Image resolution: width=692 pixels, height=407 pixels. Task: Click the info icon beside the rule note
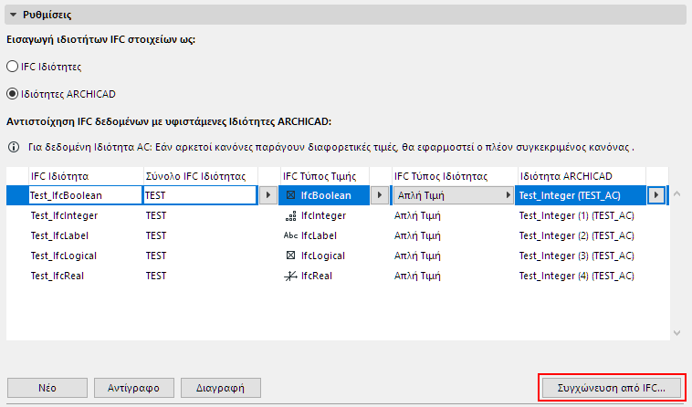pyautogui.click(x=14, y=146)
